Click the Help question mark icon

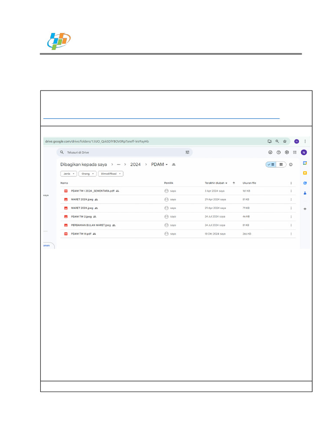coord(278,152)
